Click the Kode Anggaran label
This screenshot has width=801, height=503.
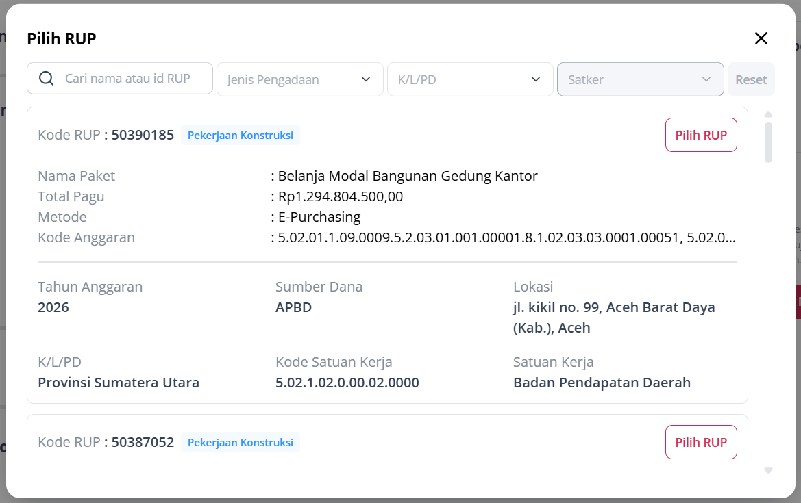point(86,237)
